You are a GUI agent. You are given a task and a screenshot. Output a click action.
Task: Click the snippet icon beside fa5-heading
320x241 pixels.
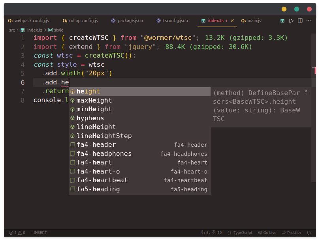pyautogui.click(x=72, y=189)
